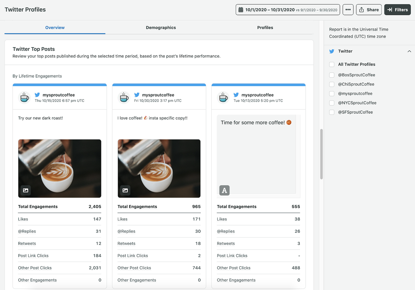Click Post Link Clicks value 184

97,256
